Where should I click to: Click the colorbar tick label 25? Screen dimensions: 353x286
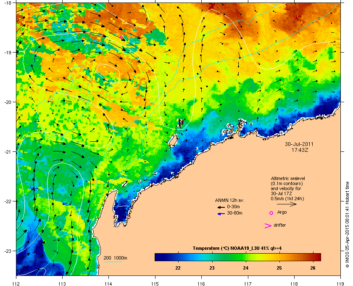coord(279,268)
